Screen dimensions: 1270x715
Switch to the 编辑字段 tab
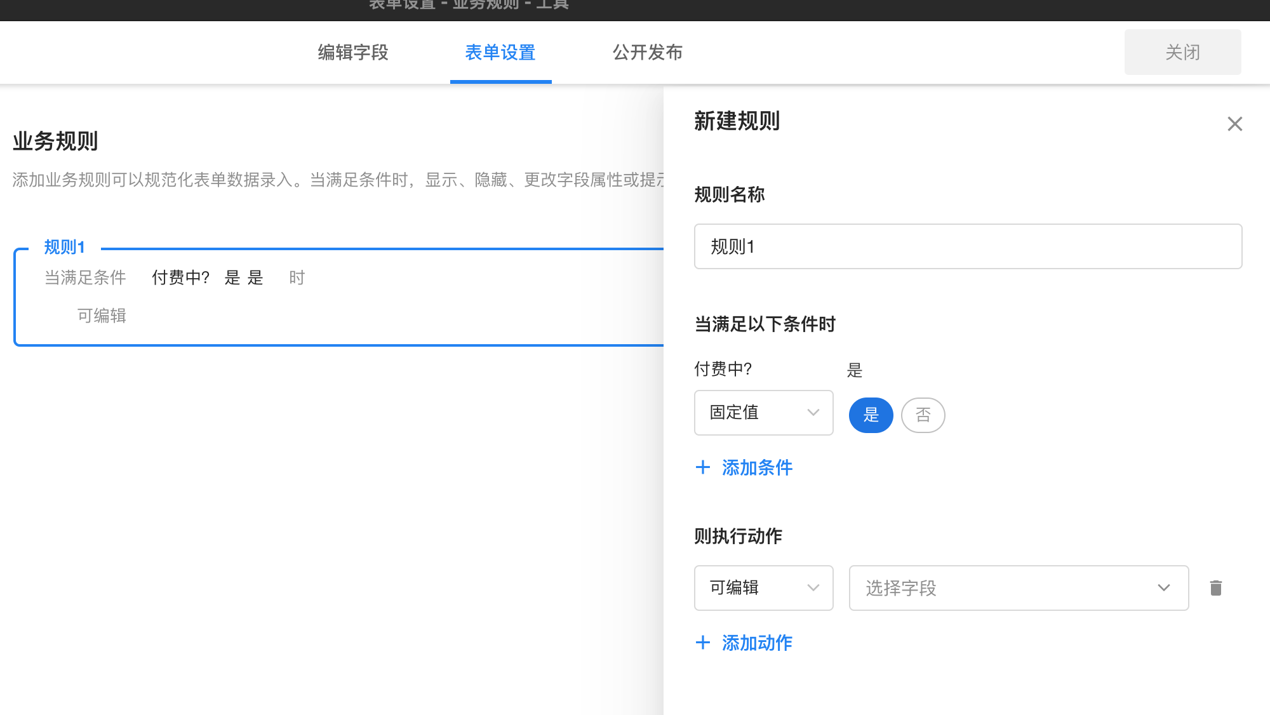pyautogui.click(x=353, y=52)
